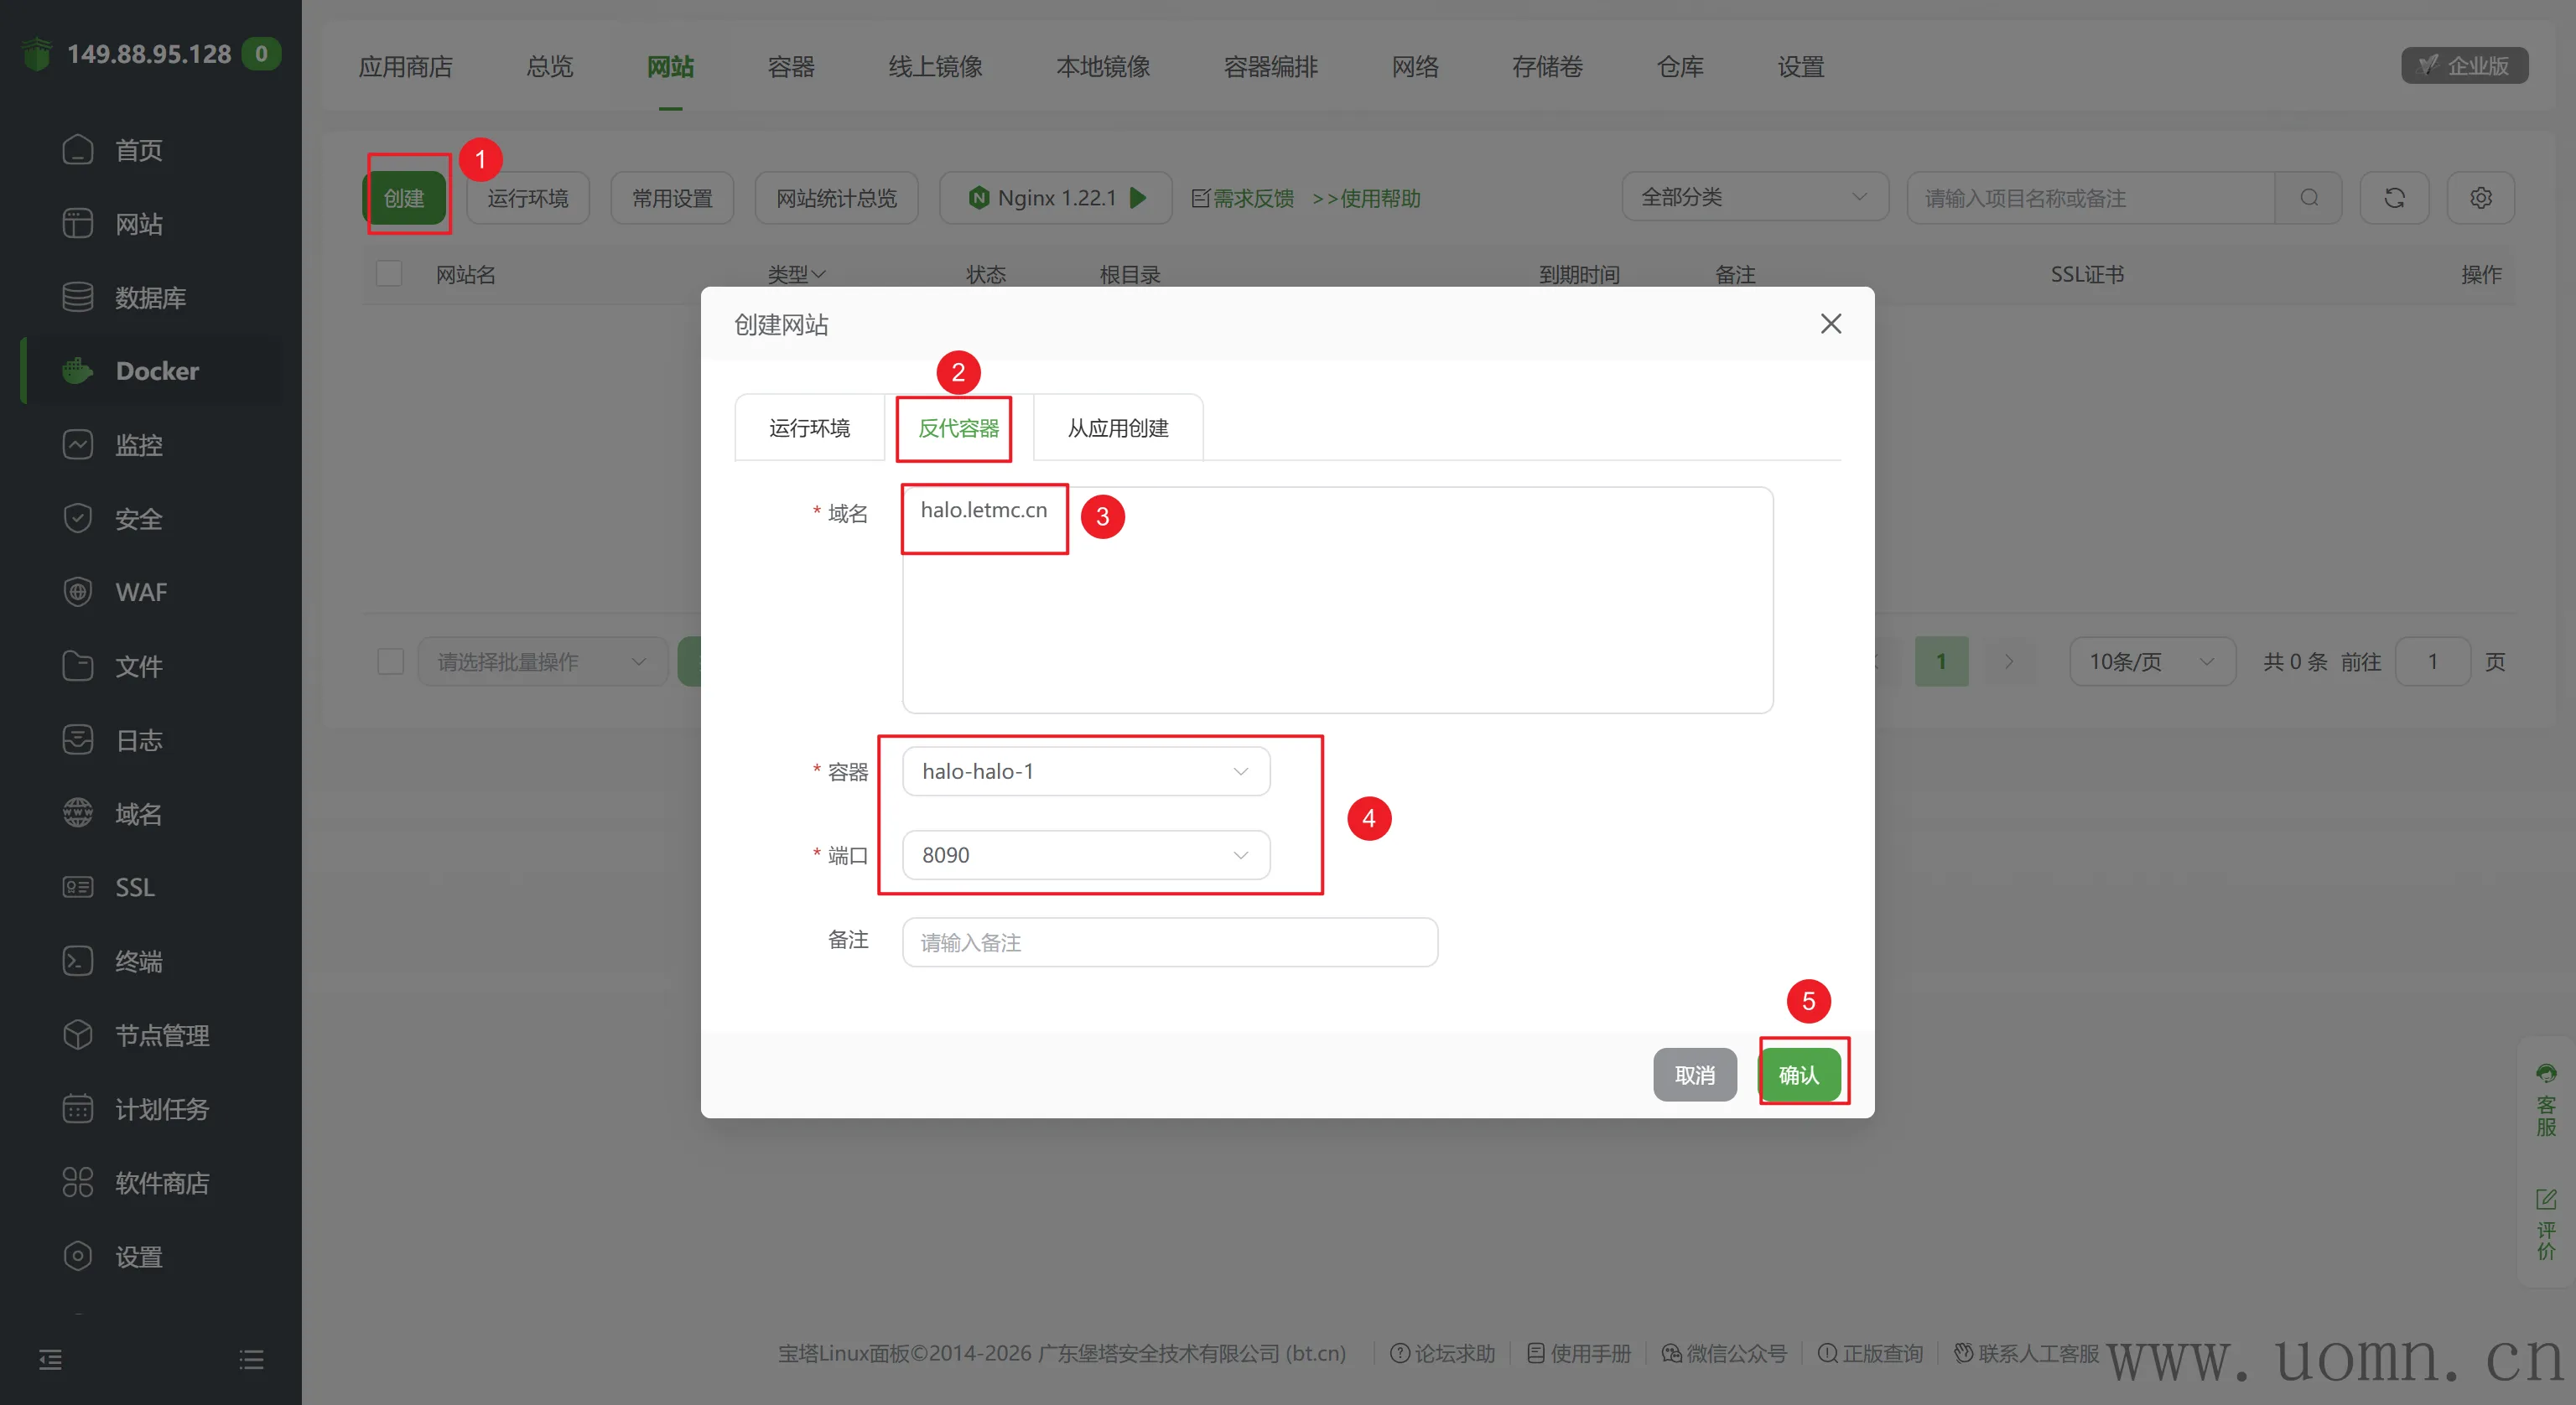Click the terminal (终端) sidebar icon
This screenshot has height=1405, width=2576.
click(x=77, y=961)
